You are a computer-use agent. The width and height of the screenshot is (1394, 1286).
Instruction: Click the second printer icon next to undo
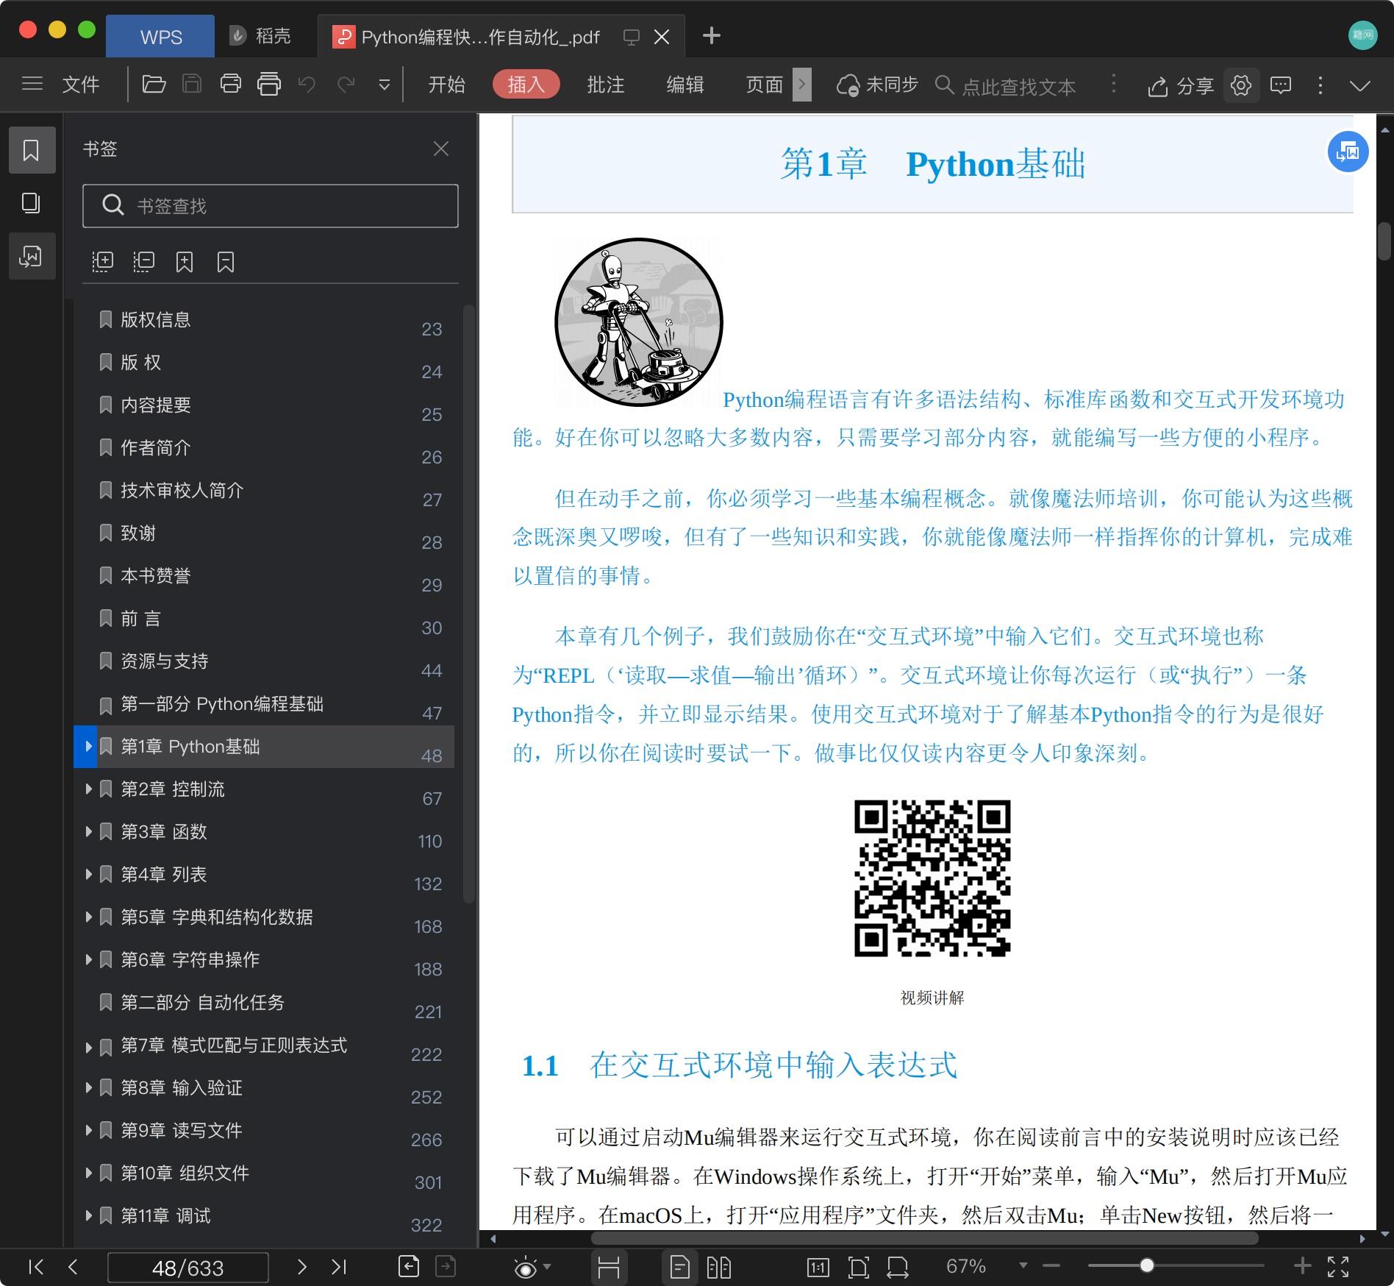pyautogui.click(x=269, y=84)
